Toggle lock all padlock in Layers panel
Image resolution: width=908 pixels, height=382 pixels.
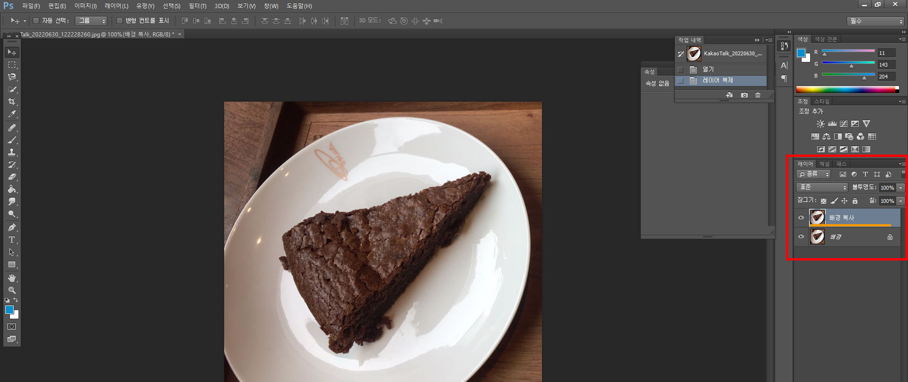[x=855, y=201]
